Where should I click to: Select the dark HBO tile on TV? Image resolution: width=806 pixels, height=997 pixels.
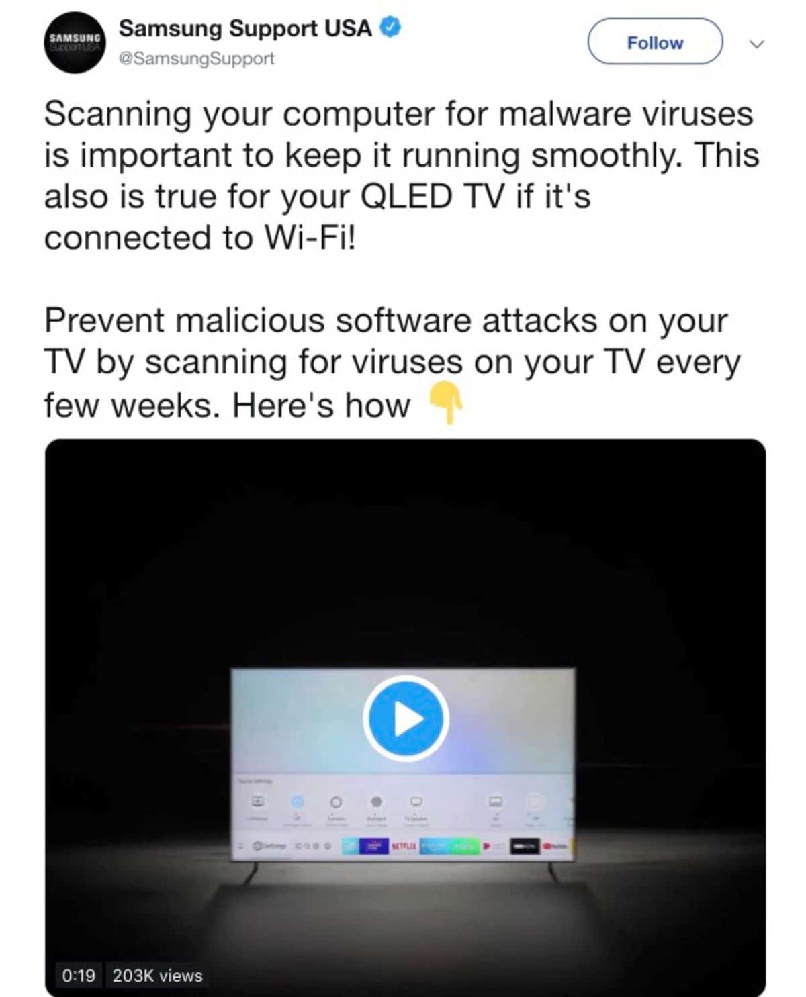tap(525, 847)
